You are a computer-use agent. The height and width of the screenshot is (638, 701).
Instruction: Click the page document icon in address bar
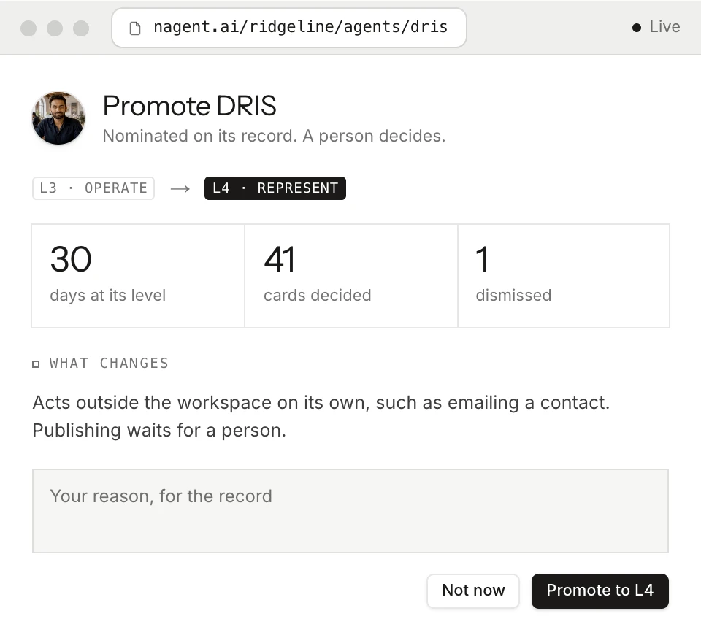[x=135, y=28]
